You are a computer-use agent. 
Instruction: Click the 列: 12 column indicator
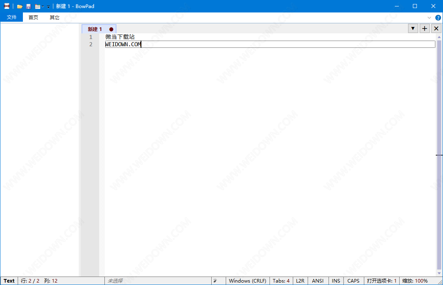(x=51, y=281)
